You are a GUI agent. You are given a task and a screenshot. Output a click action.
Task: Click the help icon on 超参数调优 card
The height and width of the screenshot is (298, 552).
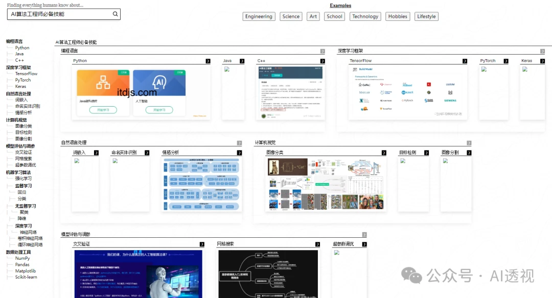364,244
